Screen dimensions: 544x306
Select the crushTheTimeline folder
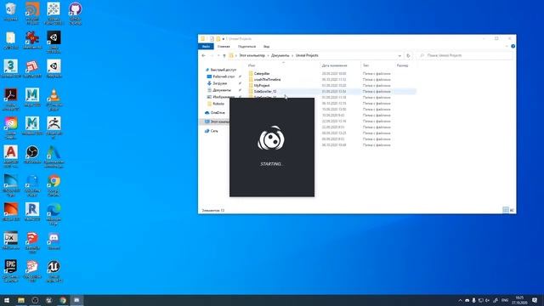(267, 79)
